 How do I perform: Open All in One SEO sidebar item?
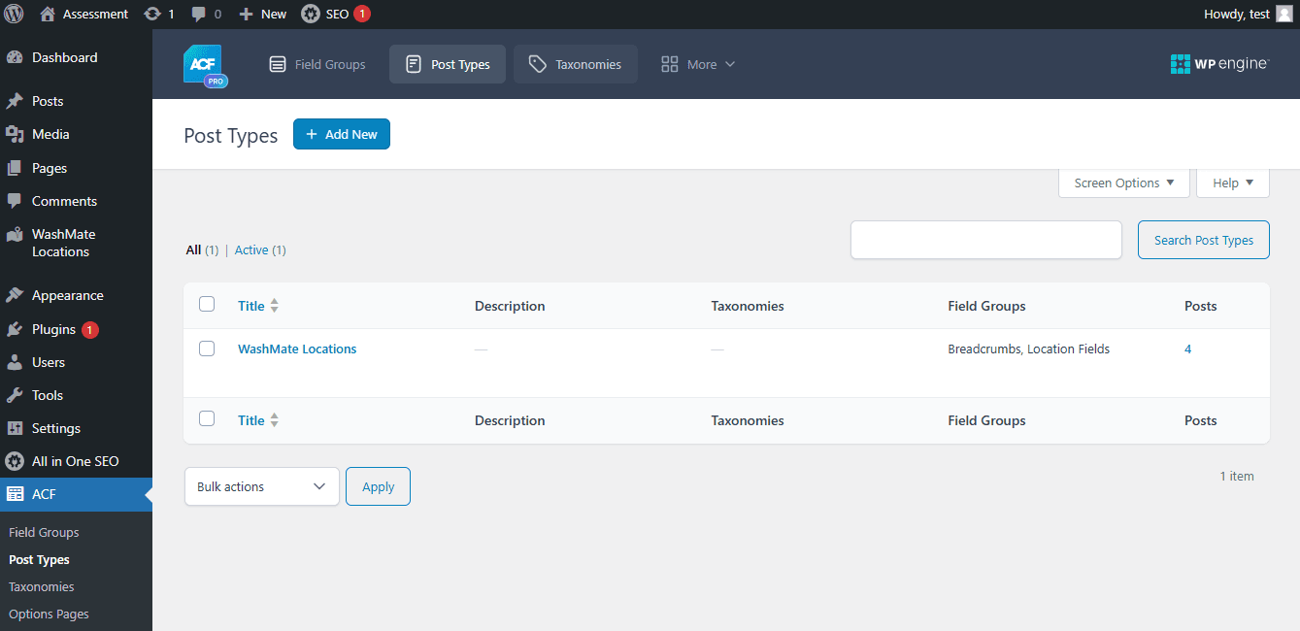point(75,461)
